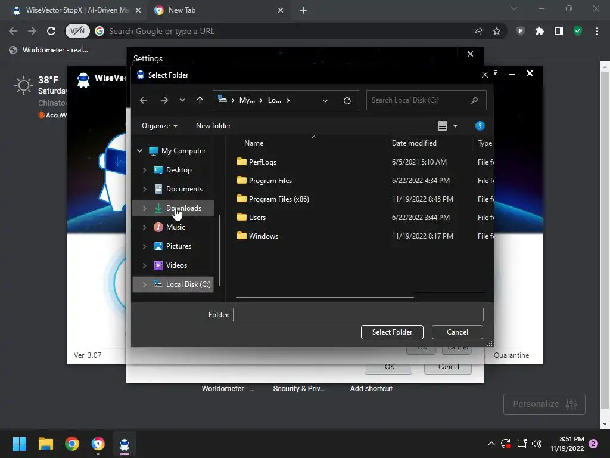
Task: Confirm with the Select Folder button
Action: tap(392, 332)
